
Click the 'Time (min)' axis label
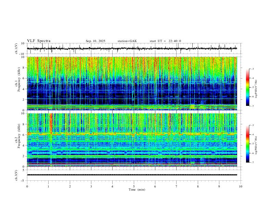(x=137, y=190)
